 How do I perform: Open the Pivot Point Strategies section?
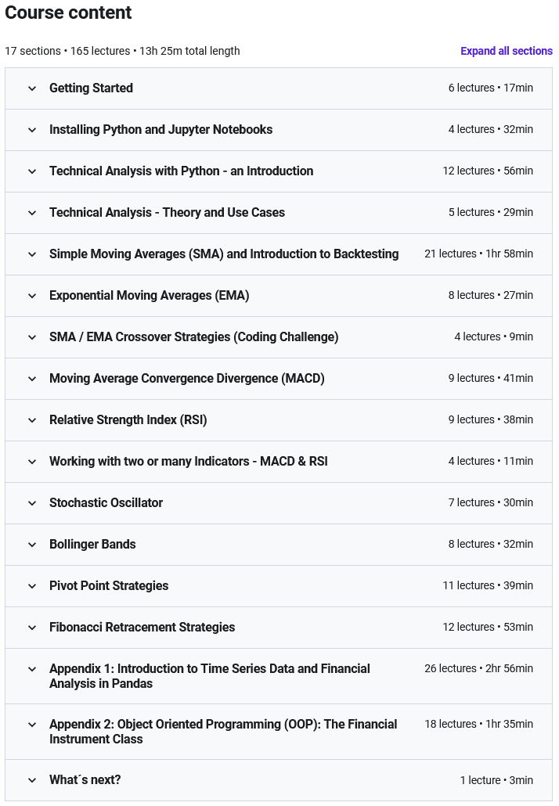[109, 586]
